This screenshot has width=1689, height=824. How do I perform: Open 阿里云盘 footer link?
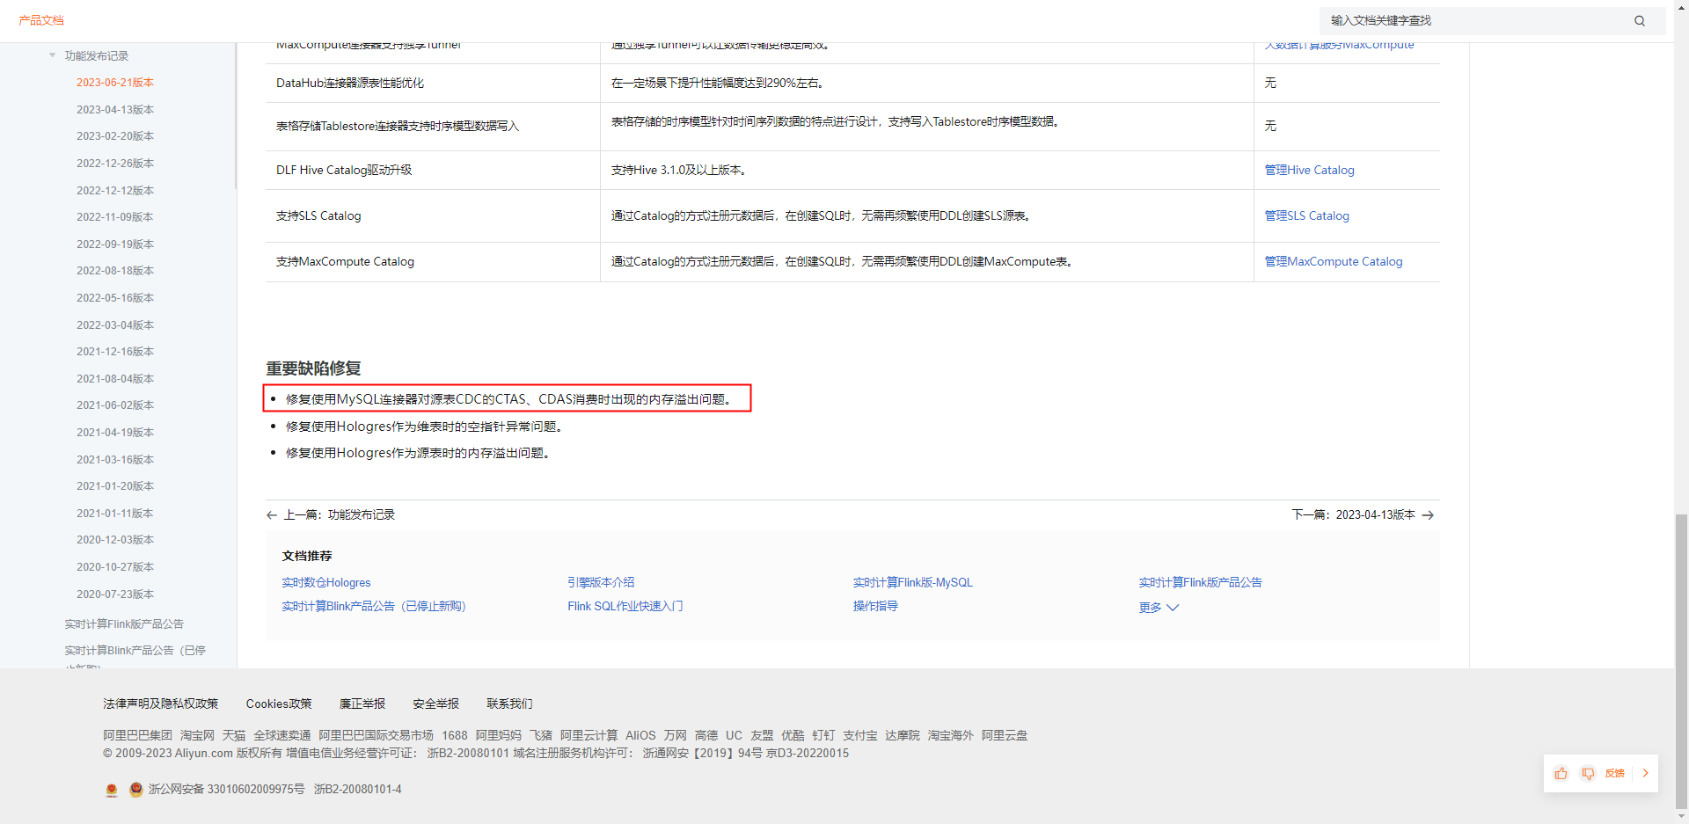(x=1005, y=736)
